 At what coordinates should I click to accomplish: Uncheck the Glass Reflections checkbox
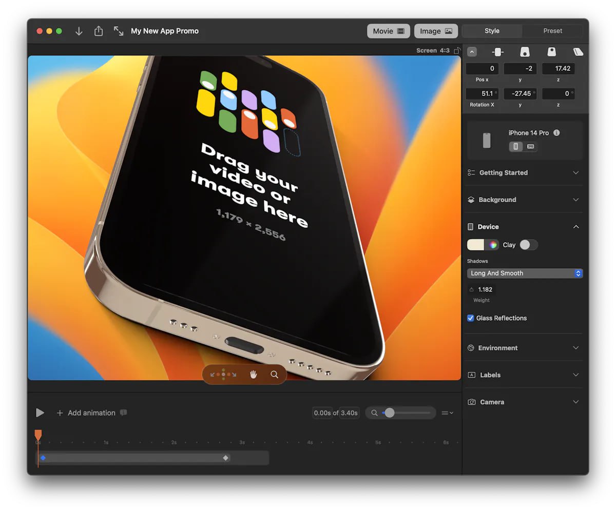click(470, 318)
